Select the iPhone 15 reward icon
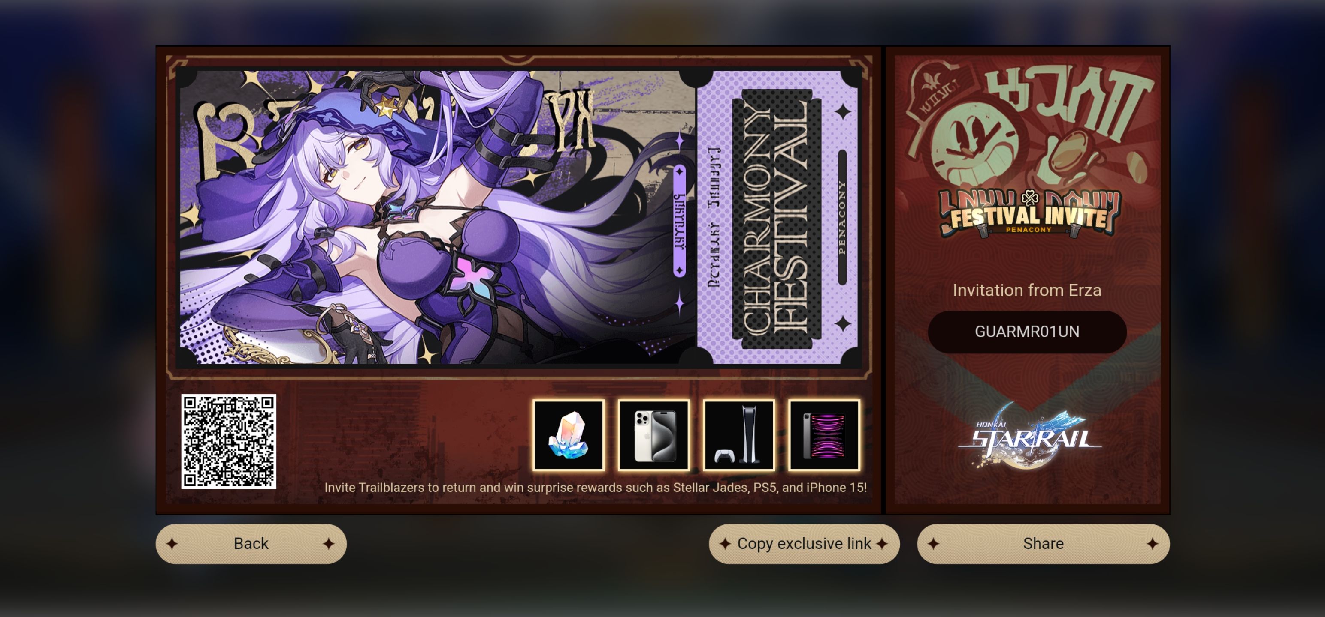The image size is (1325, 617). click(654, 435)
